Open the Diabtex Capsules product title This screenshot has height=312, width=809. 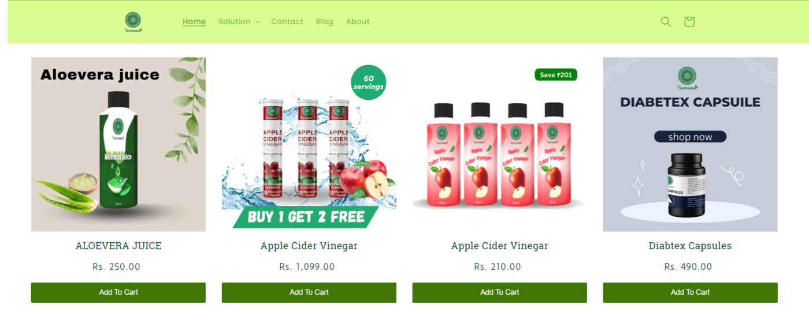point(690,246)
